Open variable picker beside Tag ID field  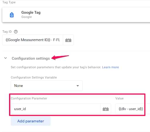[68, 40]
